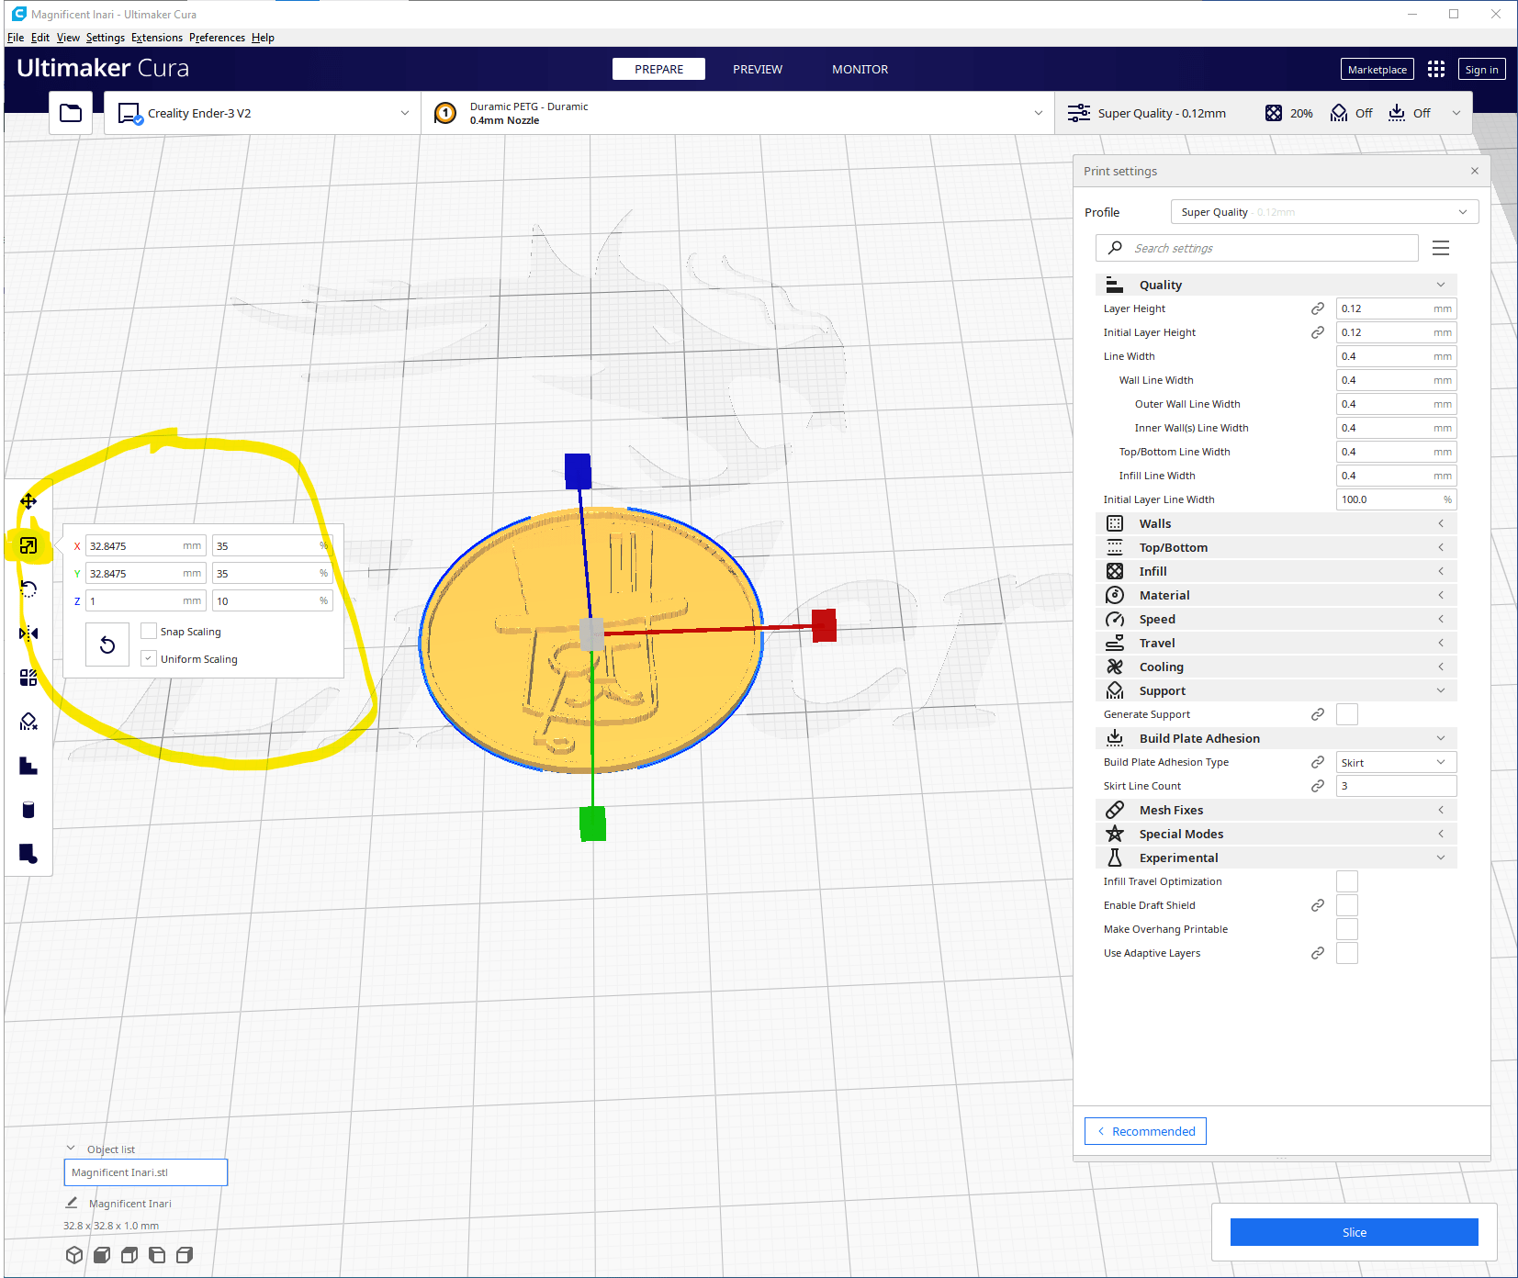
Task: Switch to the PREVIEW tab
Action: pyautogui.click(x=757, y=70)
